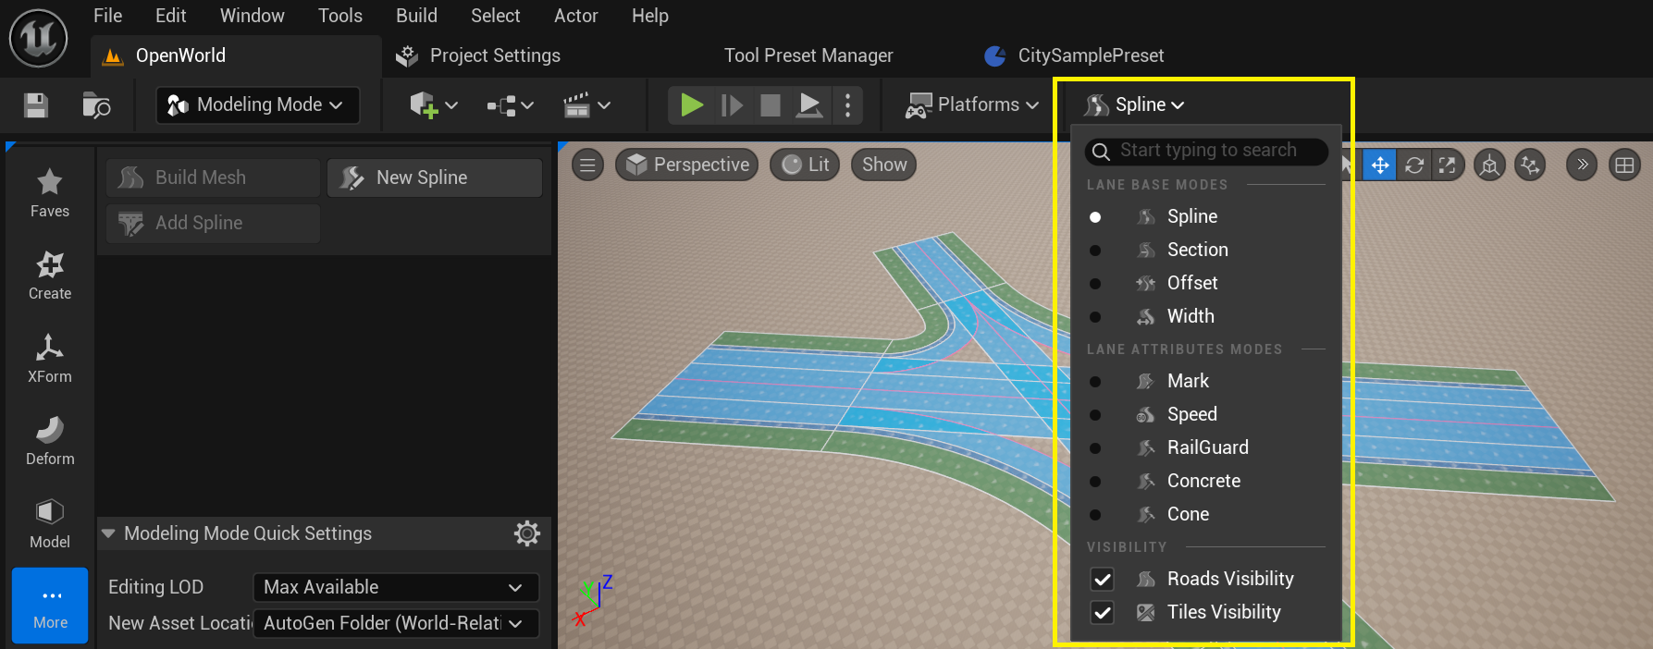Image resolution: width=1653 pixels, height=649 pixels.
Task: Click the New Spline button
Action: [x=435, y=178]
